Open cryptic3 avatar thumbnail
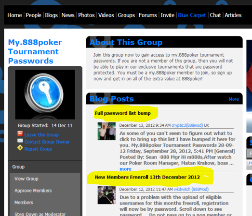This screenshot has width=252, height=216. click(x=106, y=131)
